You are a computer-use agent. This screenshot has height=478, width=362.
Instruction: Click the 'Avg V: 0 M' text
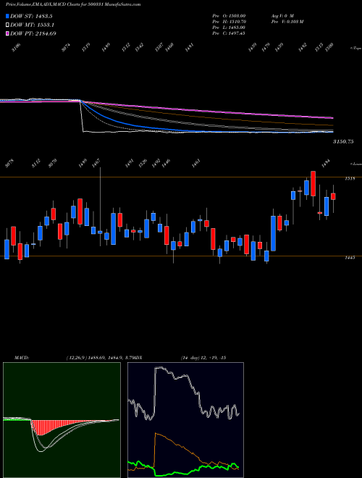pos(282,15)
